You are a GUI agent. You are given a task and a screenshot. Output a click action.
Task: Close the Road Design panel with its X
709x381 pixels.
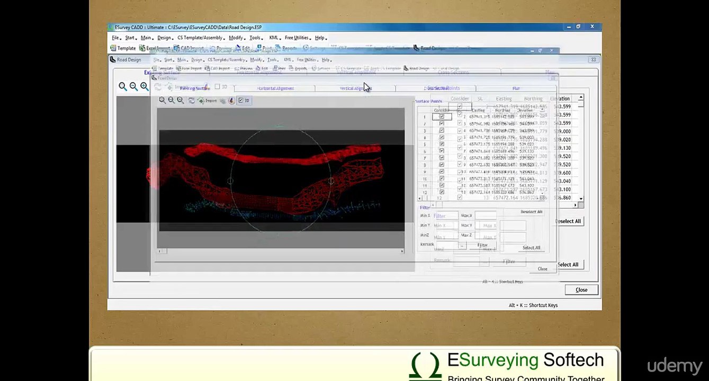point(594,60)
